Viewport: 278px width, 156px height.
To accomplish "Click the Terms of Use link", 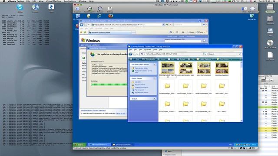I will coord(121,114).
